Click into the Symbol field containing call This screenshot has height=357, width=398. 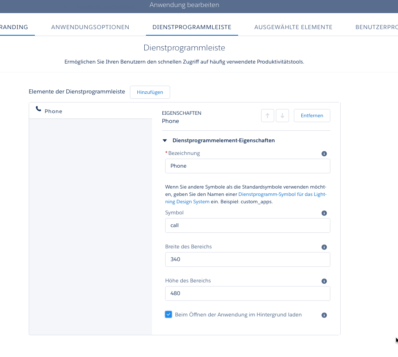coord(248,225)
